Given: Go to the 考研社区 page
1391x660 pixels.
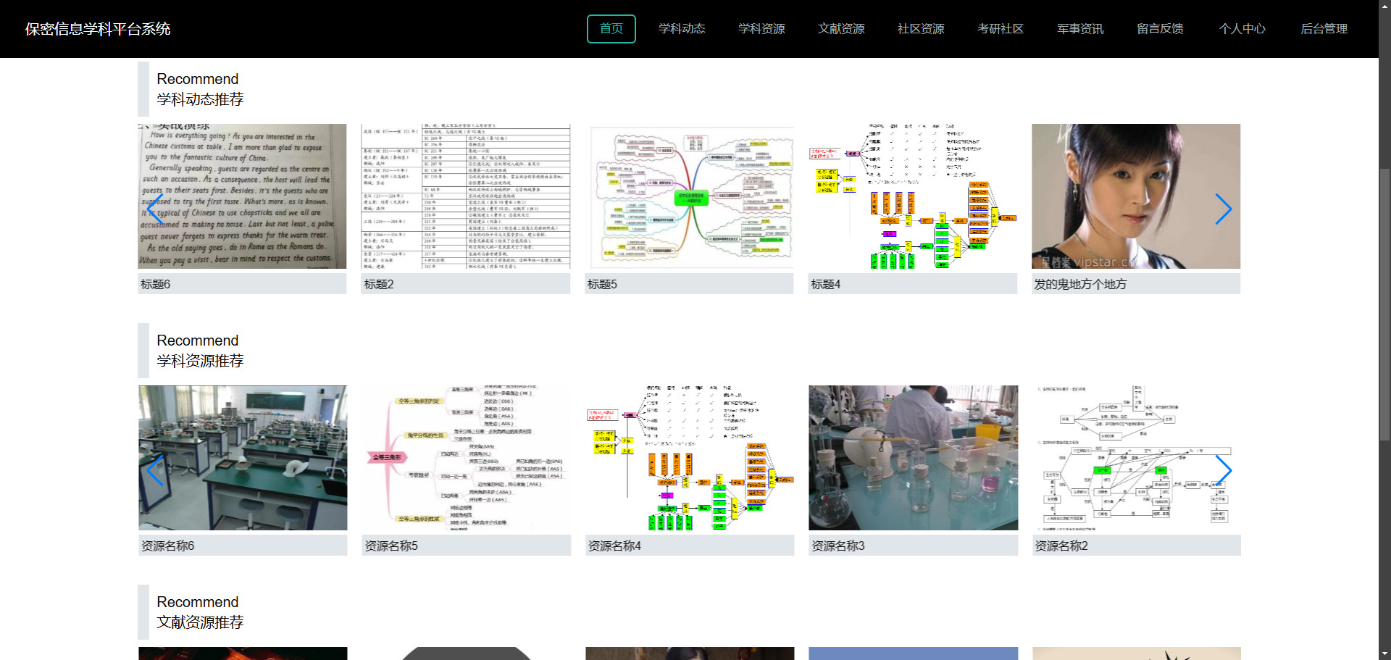Looking at the screenshot, I should [1001, 29].
